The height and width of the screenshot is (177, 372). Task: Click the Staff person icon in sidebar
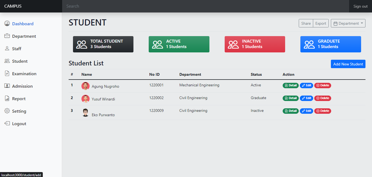point(7,49)
